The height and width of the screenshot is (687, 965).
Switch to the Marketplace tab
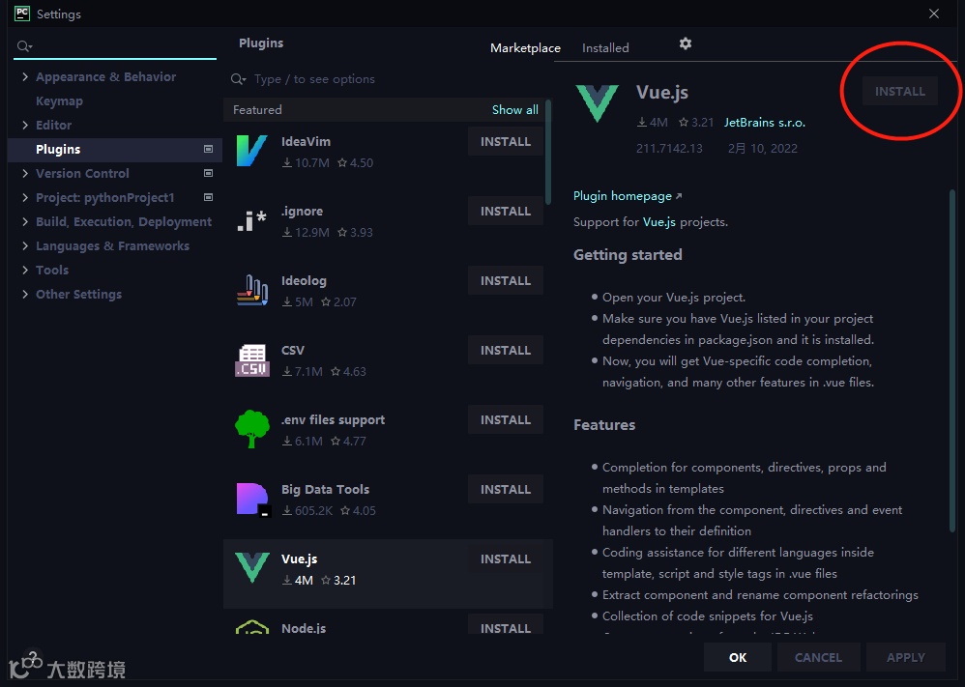(x=525, y=48)
